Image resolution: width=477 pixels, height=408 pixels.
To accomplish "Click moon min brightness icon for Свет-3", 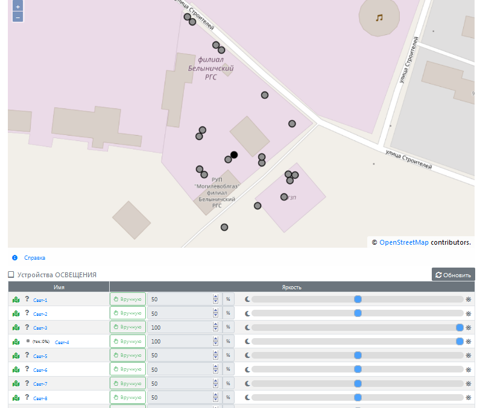I will pos(247,327).
